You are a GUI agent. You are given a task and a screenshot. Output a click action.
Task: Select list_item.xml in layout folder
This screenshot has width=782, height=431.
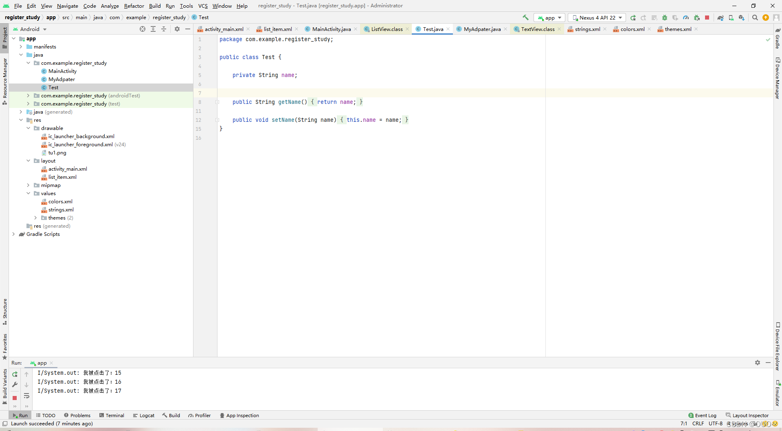click(62, 177)
